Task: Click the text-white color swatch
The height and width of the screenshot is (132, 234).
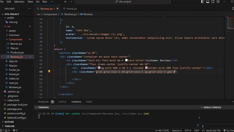Action: pos(127,60)
